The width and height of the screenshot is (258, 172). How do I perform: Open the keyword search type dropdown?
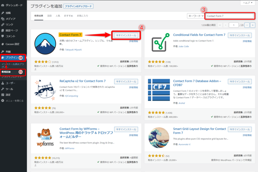point(196,16)
